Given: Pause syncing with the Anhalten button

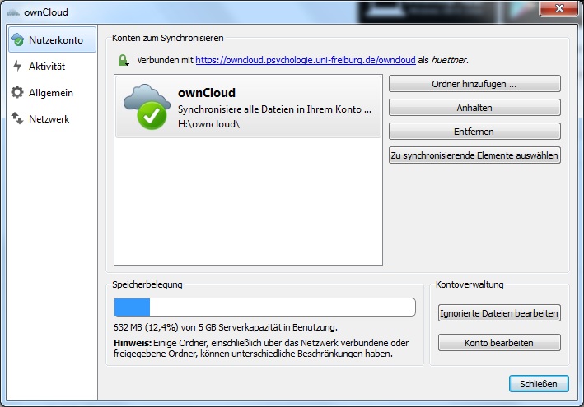Looking at the screenshot, I should click(474, 108).
